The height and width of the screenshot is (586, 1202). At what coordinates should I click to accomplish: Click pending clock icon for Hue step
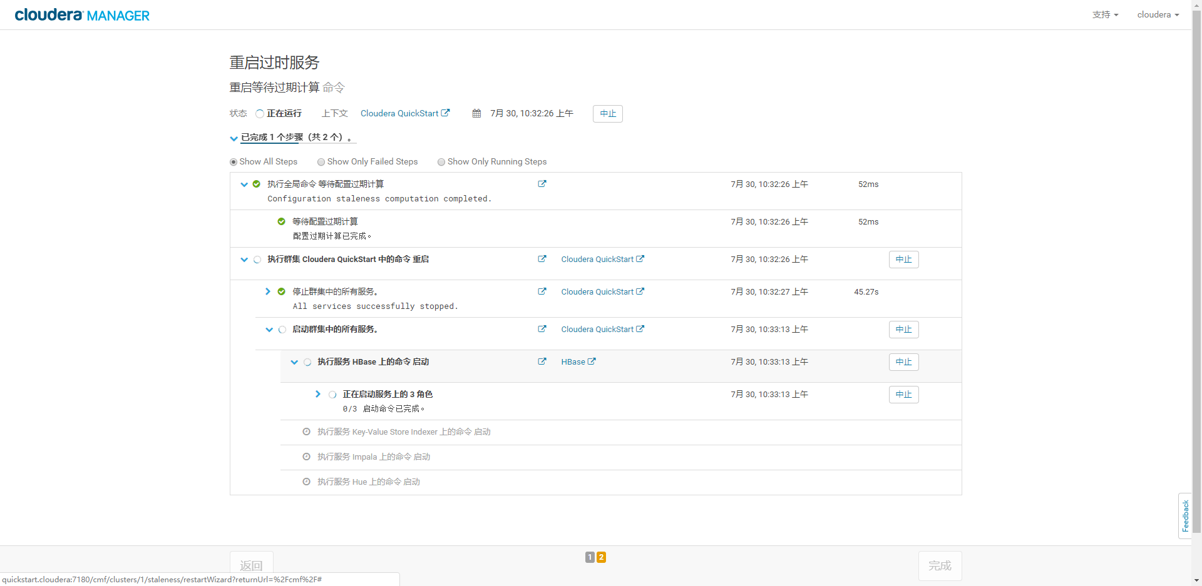coord(307,482)
